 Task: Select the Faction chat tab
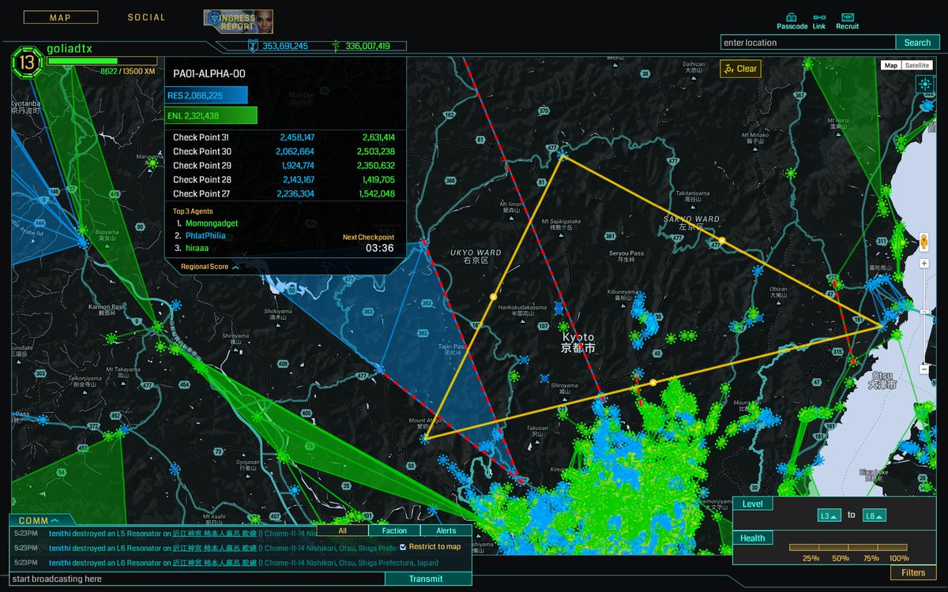click(394, 530)
